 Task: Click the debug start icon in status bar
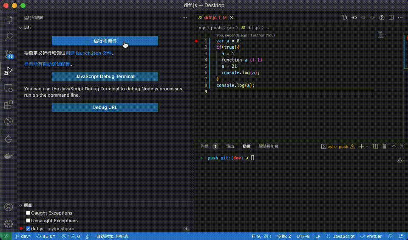click(x=88, y=236)
